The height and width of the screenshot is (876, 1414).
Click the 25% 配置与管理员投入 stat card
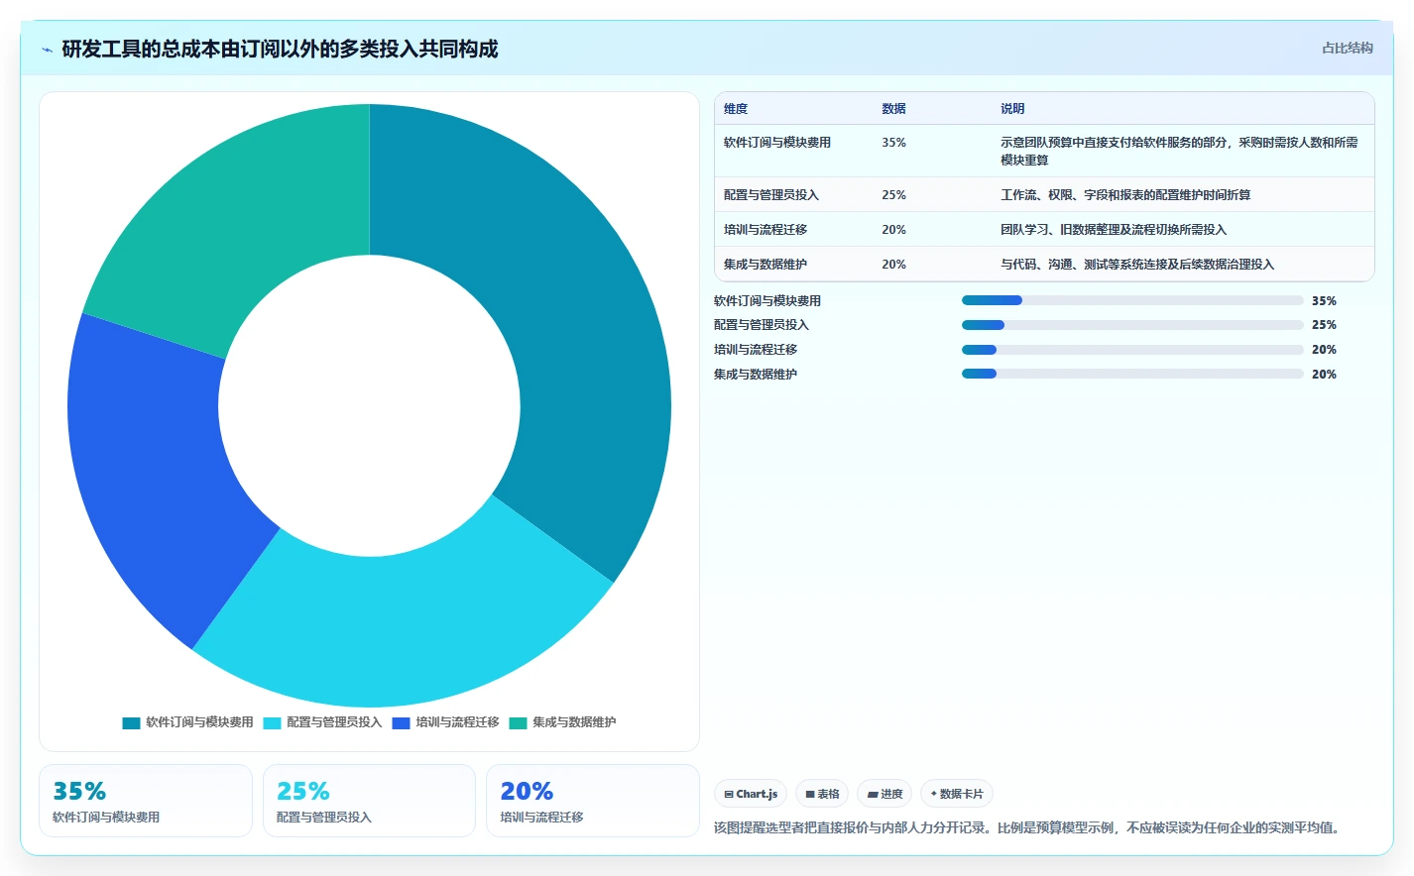pyautogui.click(x=369, y=801)
